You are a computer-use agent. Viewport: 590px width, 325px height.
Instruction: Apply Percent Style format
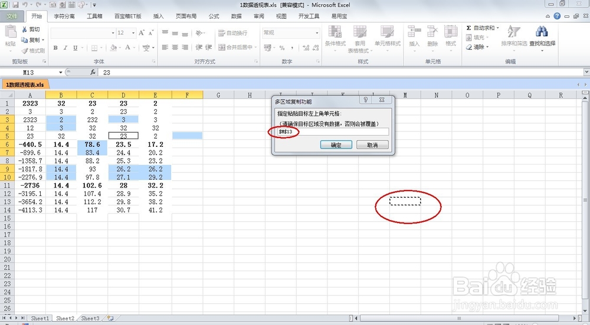click(x=282, y=48)
